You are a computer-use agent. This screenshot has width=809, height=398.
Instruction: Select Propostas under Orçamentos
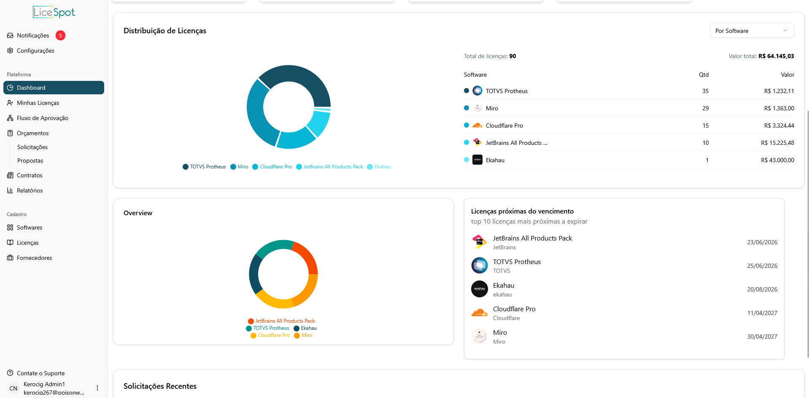coord(30,160)
